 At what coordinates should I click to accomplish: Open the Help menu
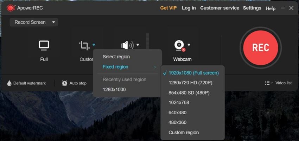[271, 8]
